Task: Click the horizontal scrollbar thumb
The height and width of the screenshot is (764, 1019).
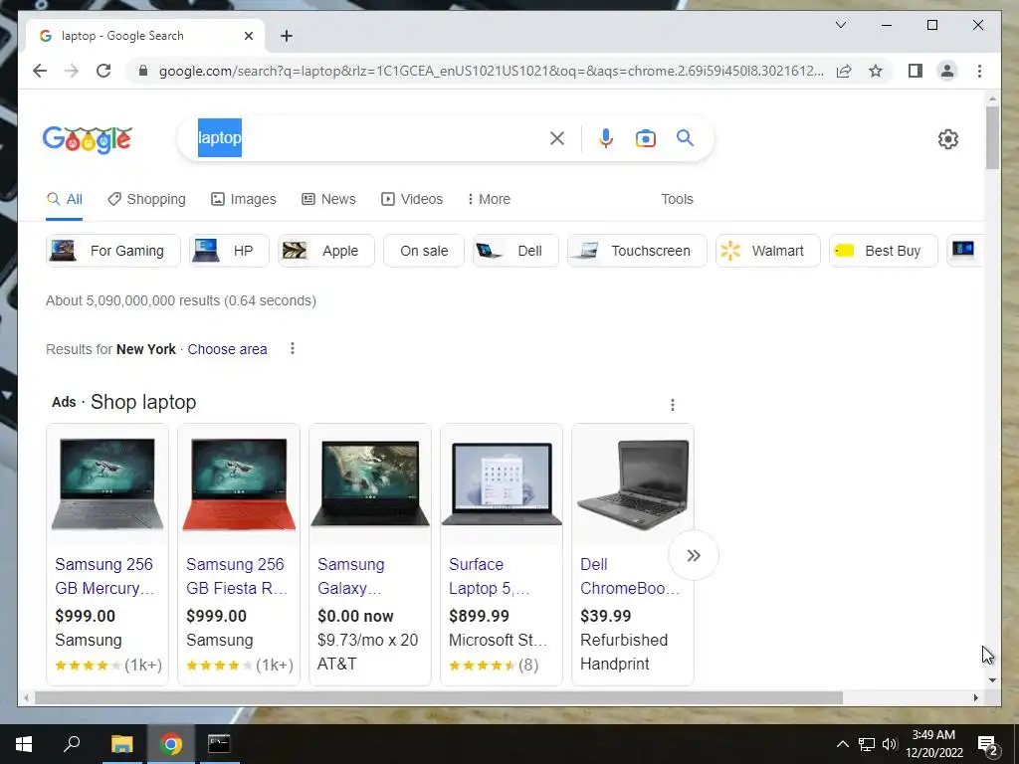Action: tap(439, 697)
